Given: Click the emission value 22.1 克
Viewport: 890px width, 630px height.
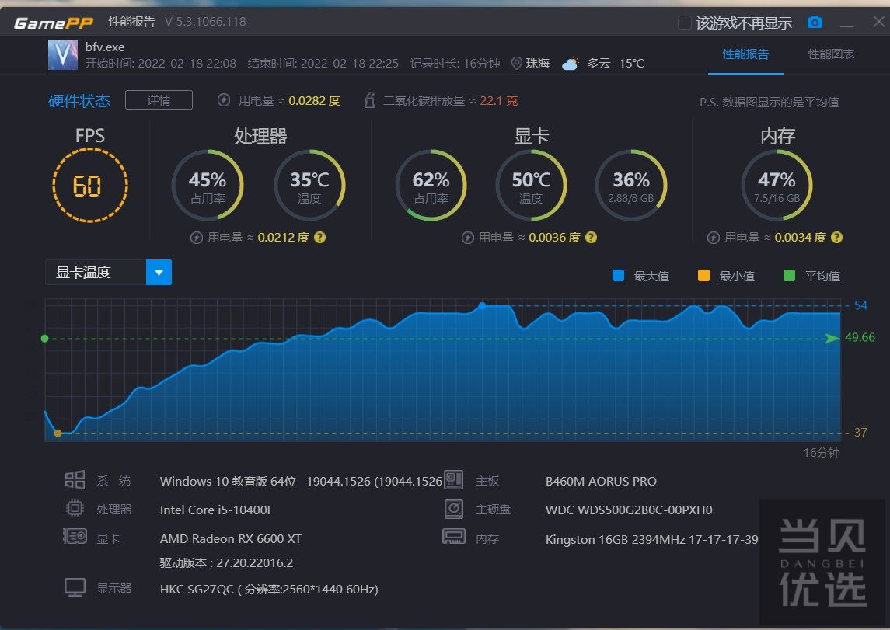Looking at the screenshot, I should (x=499, y=101).
